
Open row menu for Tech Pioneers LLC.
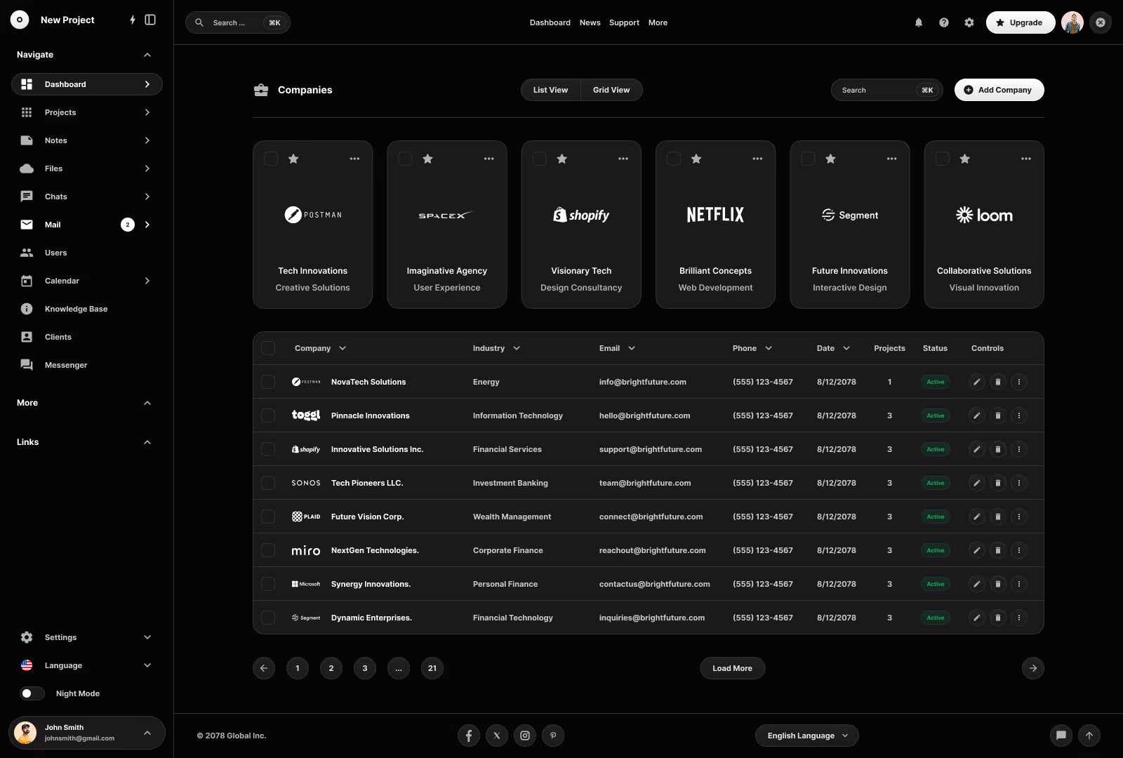point(1019,483)
